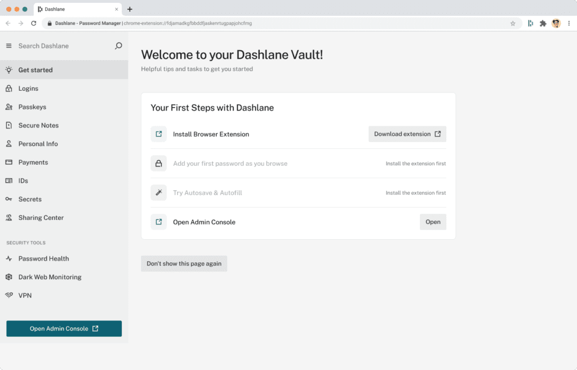Collapse the sidebar with the hamburger icon
Screen dimensions: 577x370
click(8, 46)
